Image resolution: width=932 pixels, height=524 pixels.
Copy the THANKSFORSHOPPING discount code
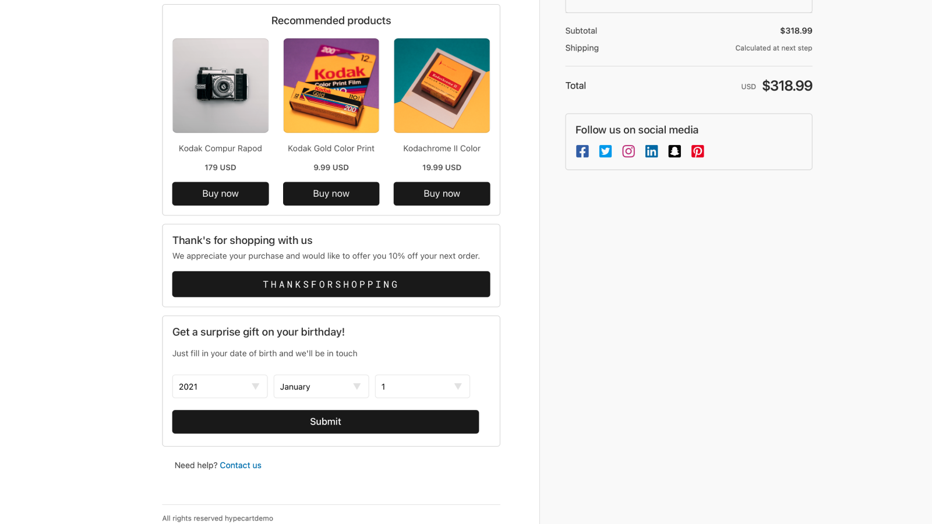[x=331, y=284]
